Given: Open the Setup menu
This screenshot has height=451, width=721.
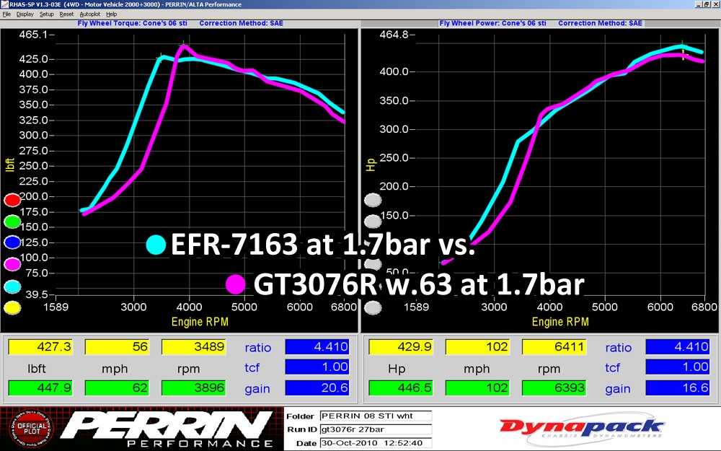Looking at the screenshot, I should 46,14.
